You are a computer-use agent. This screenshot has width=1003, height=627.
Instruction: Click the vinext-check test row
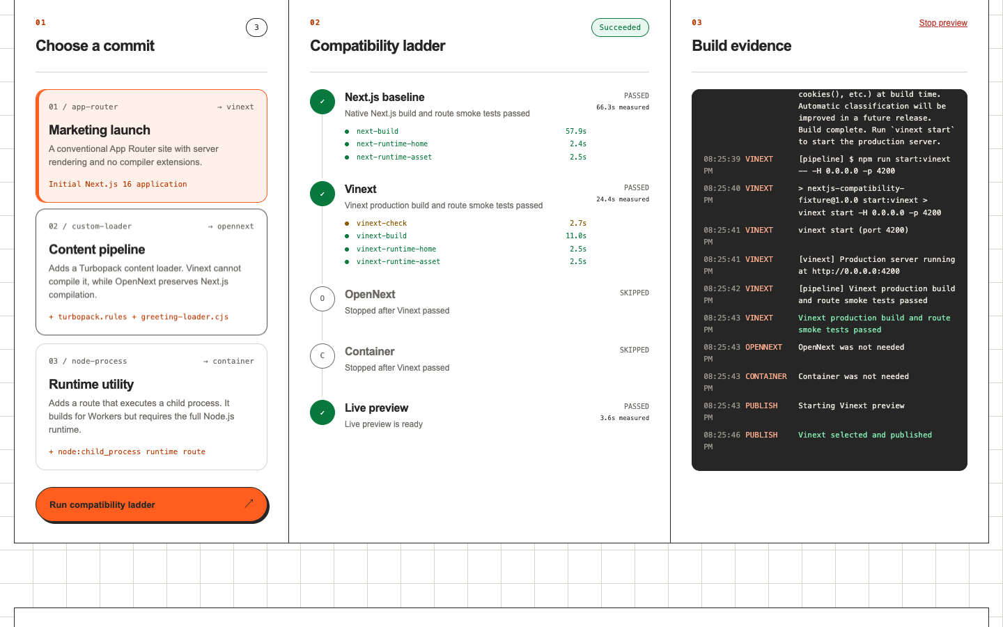coord(465,224)
